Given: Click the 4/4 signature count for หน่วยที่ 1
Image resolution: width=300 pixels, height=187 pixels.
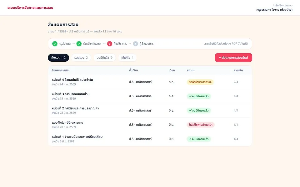Looking at the screenshot, I should 236,139.
